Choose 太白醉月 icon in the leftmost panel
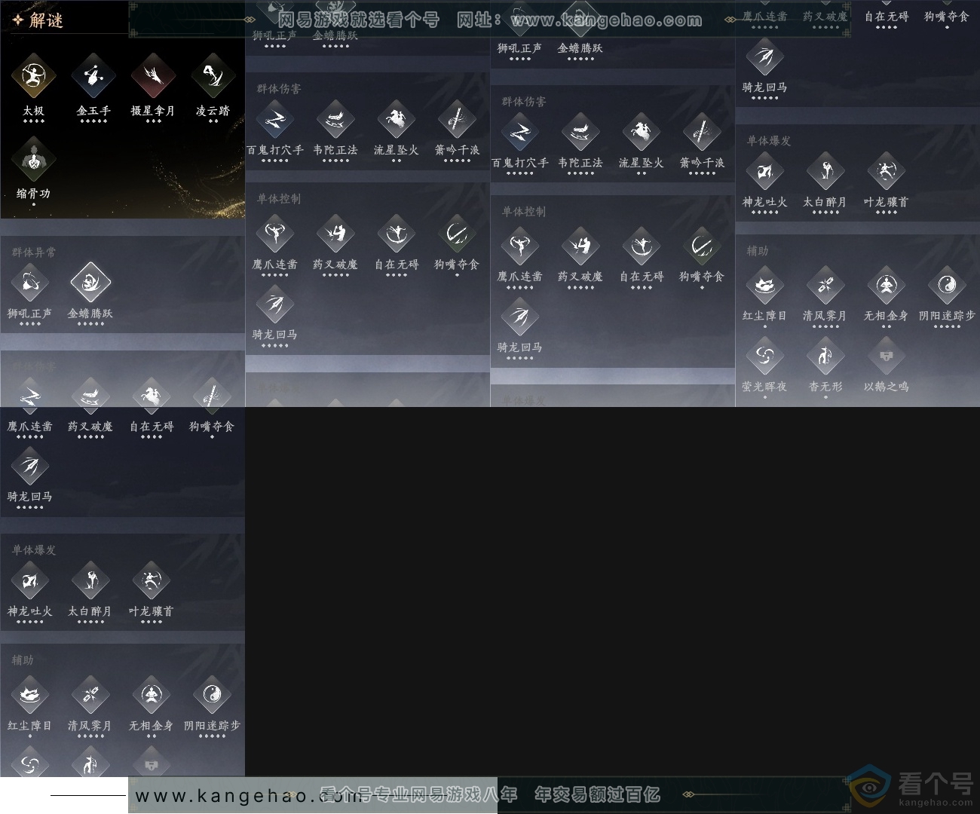Screen dimensions: 980x814 pyautogui.click(x=90, y=580)
